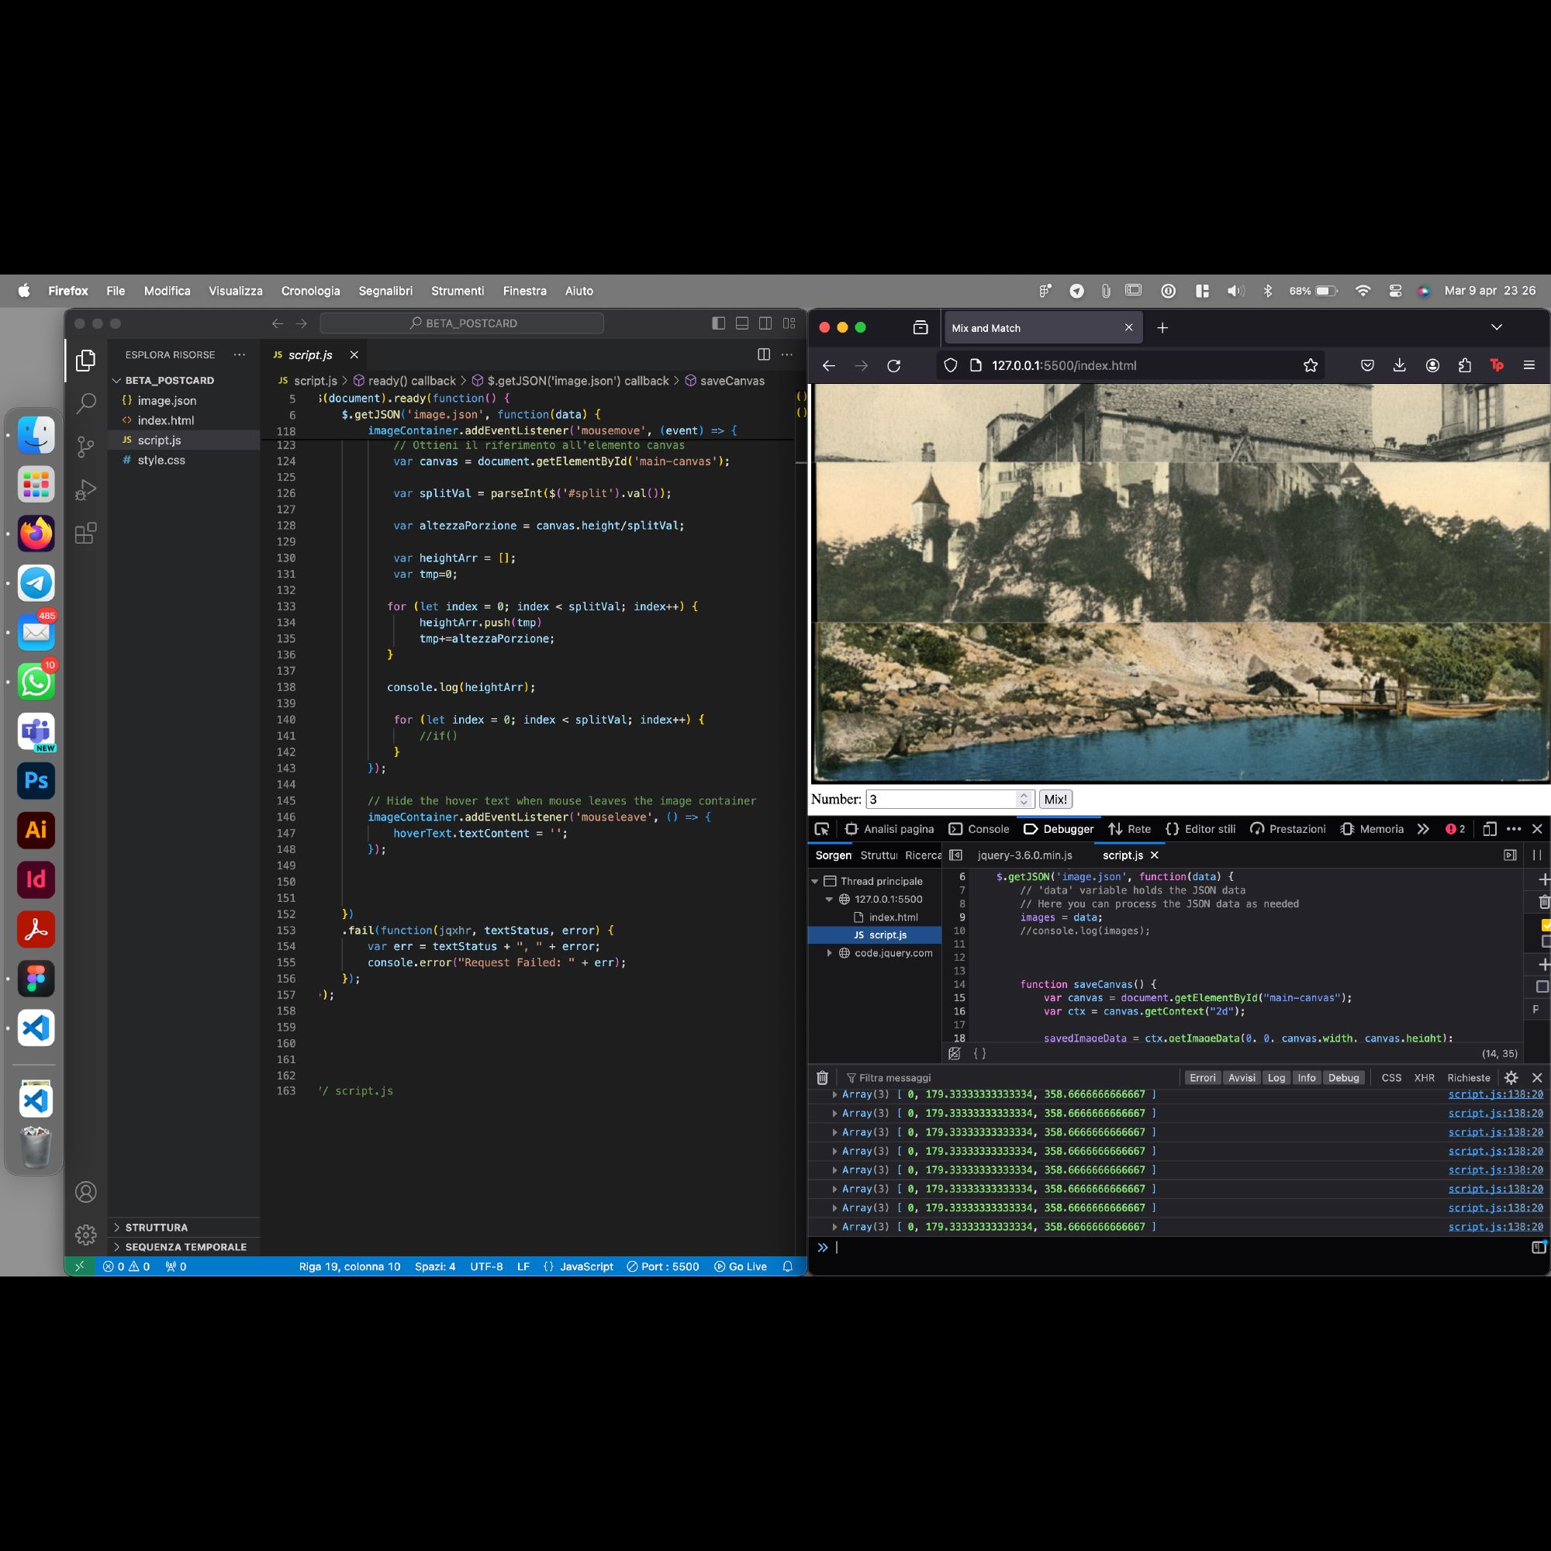Viewport: 1551px width, 1551px height.
Task: Open the Segnalibri menu
Action: [x=385, y=292]
